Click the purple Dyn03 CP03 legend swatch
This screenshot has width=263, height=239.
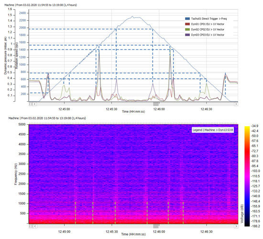click(x=187, y=35)
